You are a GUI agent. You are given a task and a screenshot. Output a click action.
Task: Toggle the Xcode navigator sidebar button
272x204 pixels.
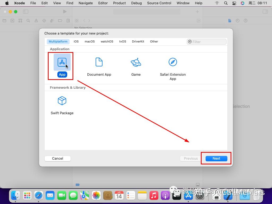click(x=25, y=12)
